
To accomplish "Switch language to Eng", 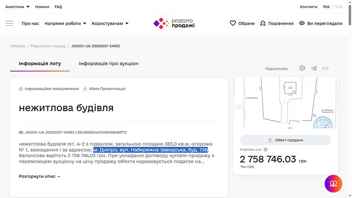I will [339, 7].
